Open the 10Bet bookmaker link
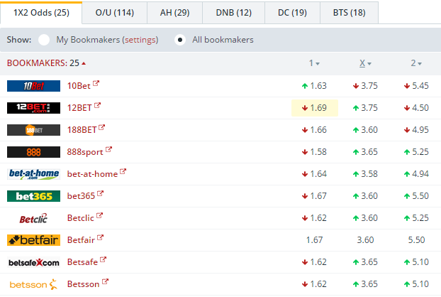This screenshot has width=441, height=297. [x=79, y=86]
